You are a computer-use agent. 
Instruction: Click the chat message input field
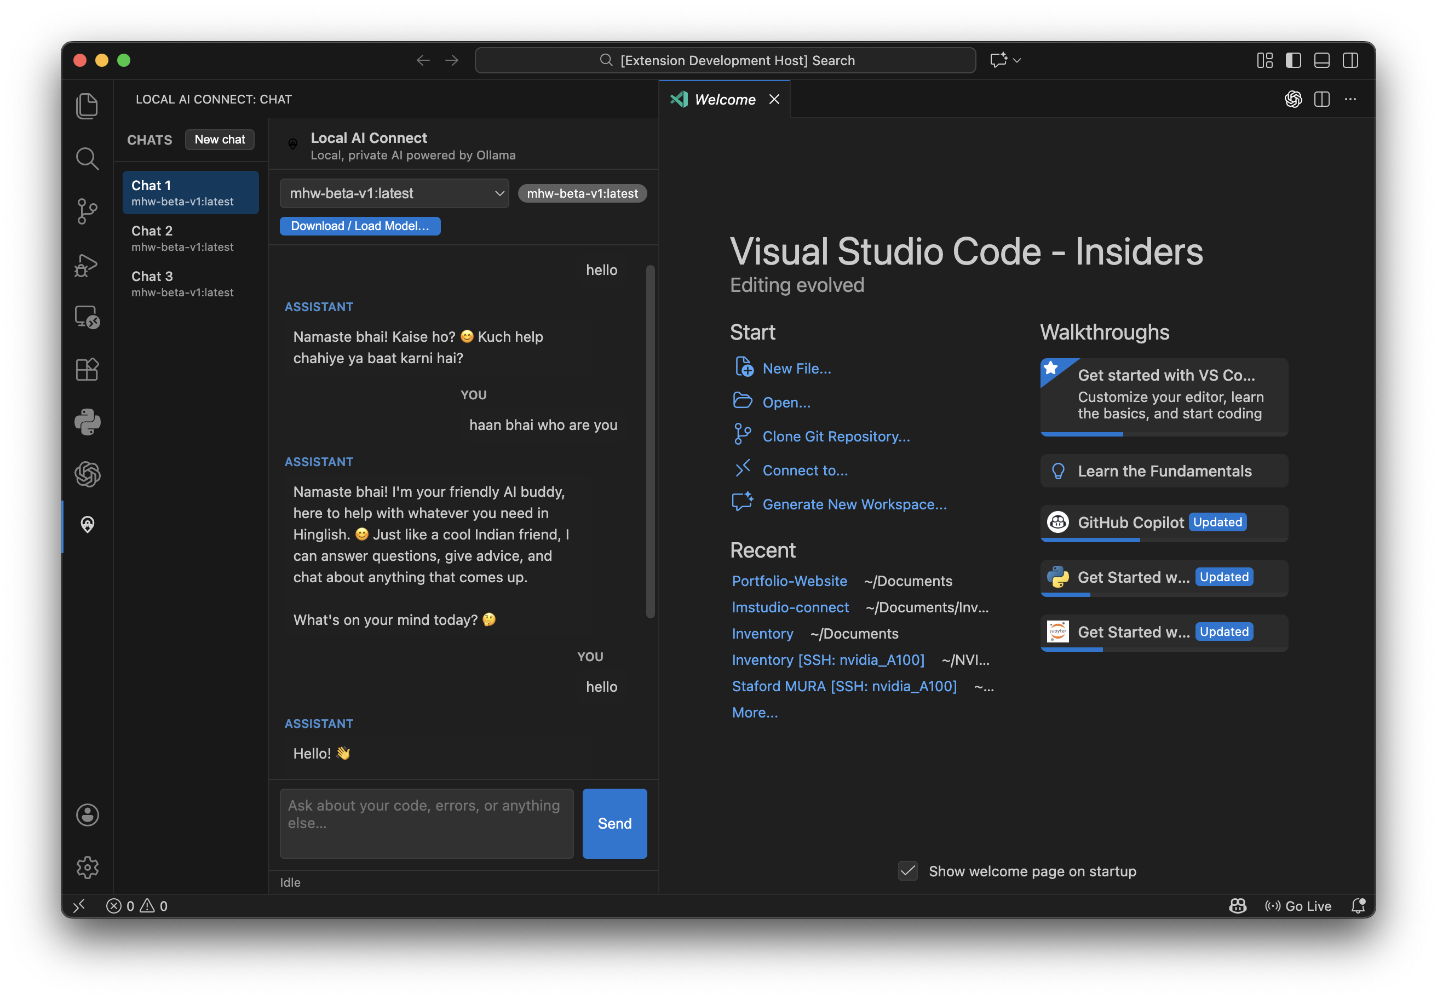[x=426, y=823]
